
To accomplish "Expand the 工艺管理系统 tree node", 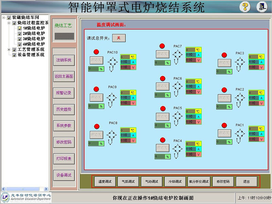I will point(9,50).
